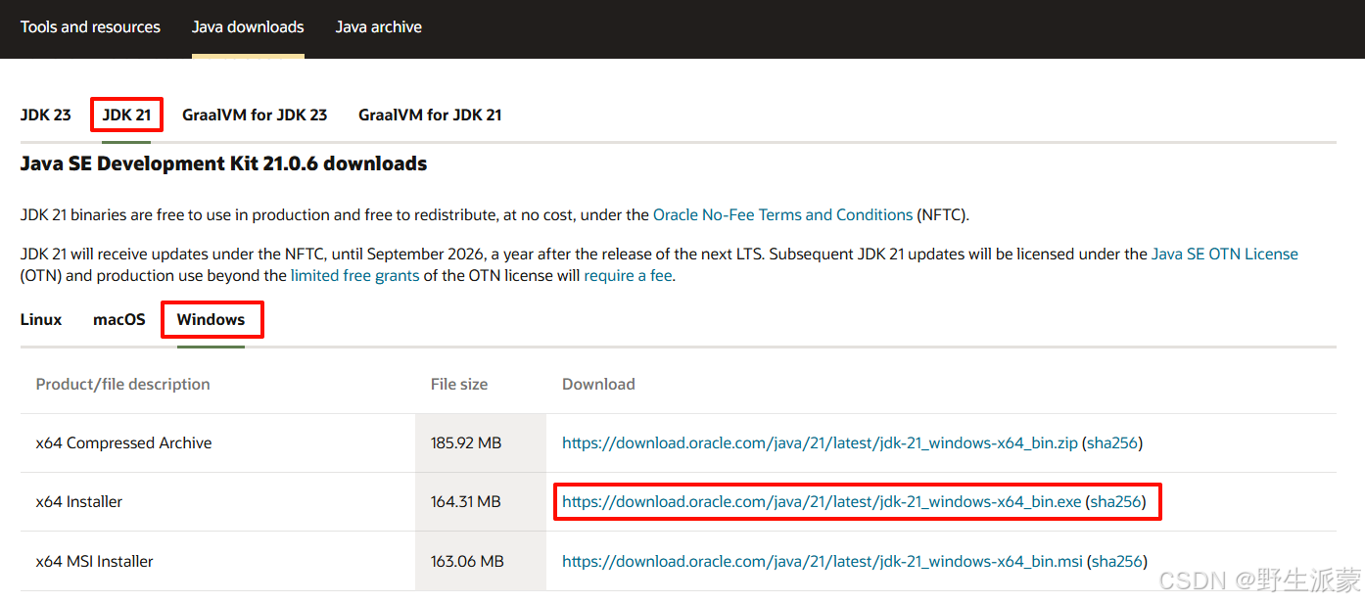Screen dimensions: 1365x603
Task: Open GraalVM for JDK 23 tab
Action: (255, 115)
